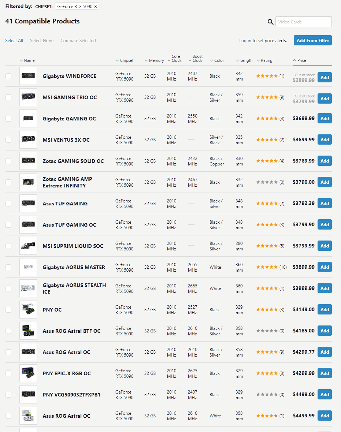Click the search magnifier icon
The height and width of the screenshot is (432, 341).
coord(270,22)
